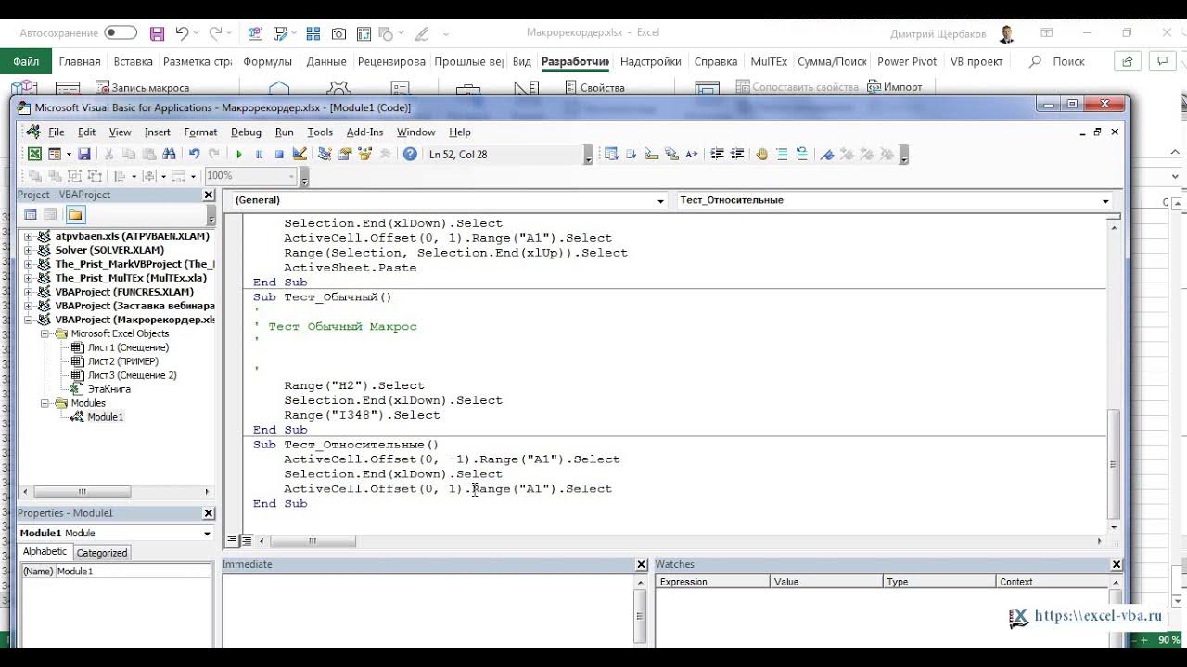Click the View Microsoft Excel icon
This screenshot has width=1187, height=667.
[x=34, y=155]
